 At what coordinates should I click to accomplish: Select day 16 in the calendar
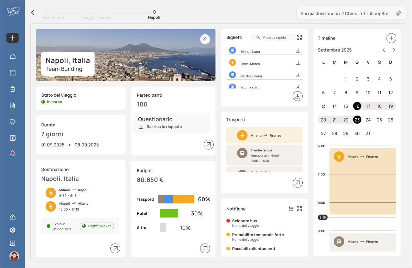click(x=357, y=106)
